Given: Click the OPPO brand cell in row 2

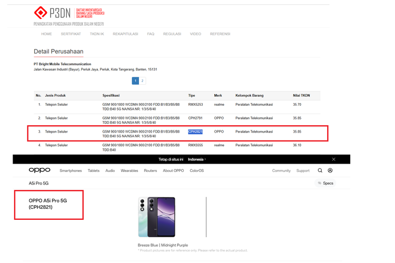Looking at the screenshot, I should [219, 118].
